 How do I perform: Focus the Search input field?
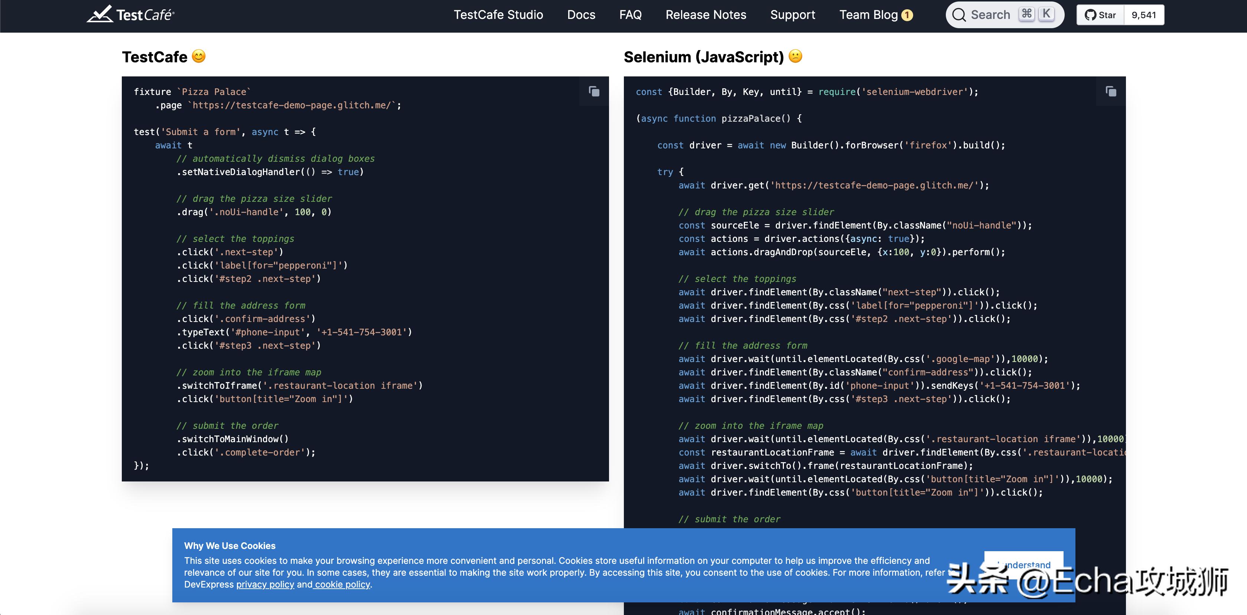pyautogui.click(x=990, y=15)
